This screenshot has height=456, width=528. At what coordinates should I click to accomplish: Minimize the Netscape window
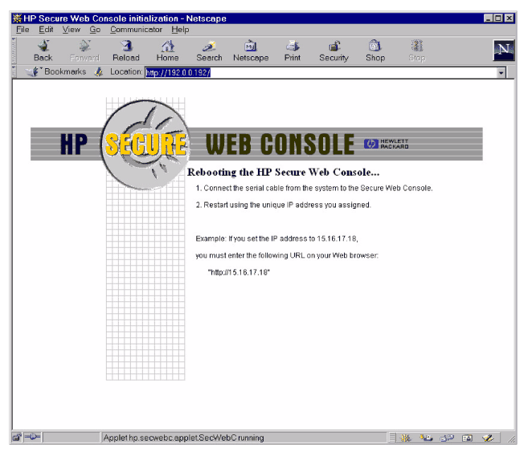point(489,18)
